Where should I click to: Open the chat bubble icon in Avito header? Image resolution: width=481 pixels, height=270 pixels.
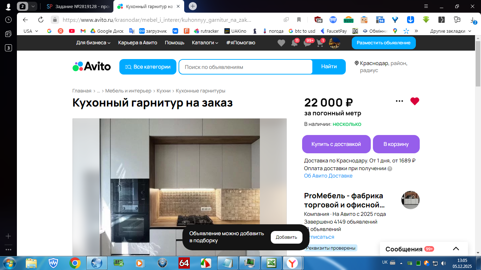[x=308, y=43]
